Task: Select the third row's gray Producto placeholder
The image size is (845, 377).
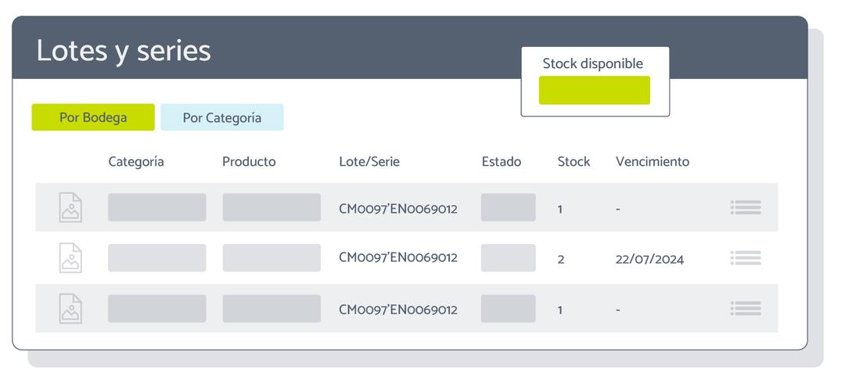Action: pyautogui.click(x=271, y=309)
